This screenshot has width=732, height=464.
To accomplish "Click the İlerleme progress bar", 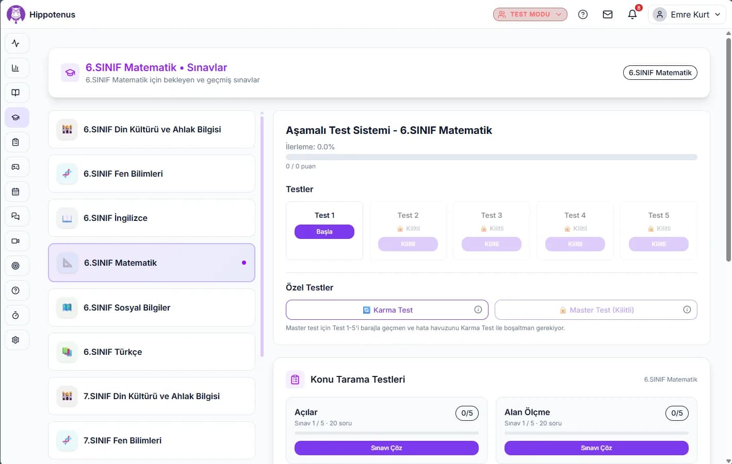I will pos(492,157).
